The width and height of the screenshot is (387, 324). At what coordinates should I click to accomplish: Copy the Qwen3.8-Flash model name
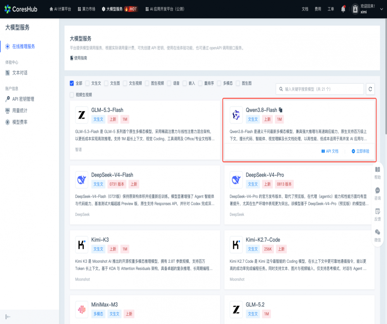click(x=280, y=110)
